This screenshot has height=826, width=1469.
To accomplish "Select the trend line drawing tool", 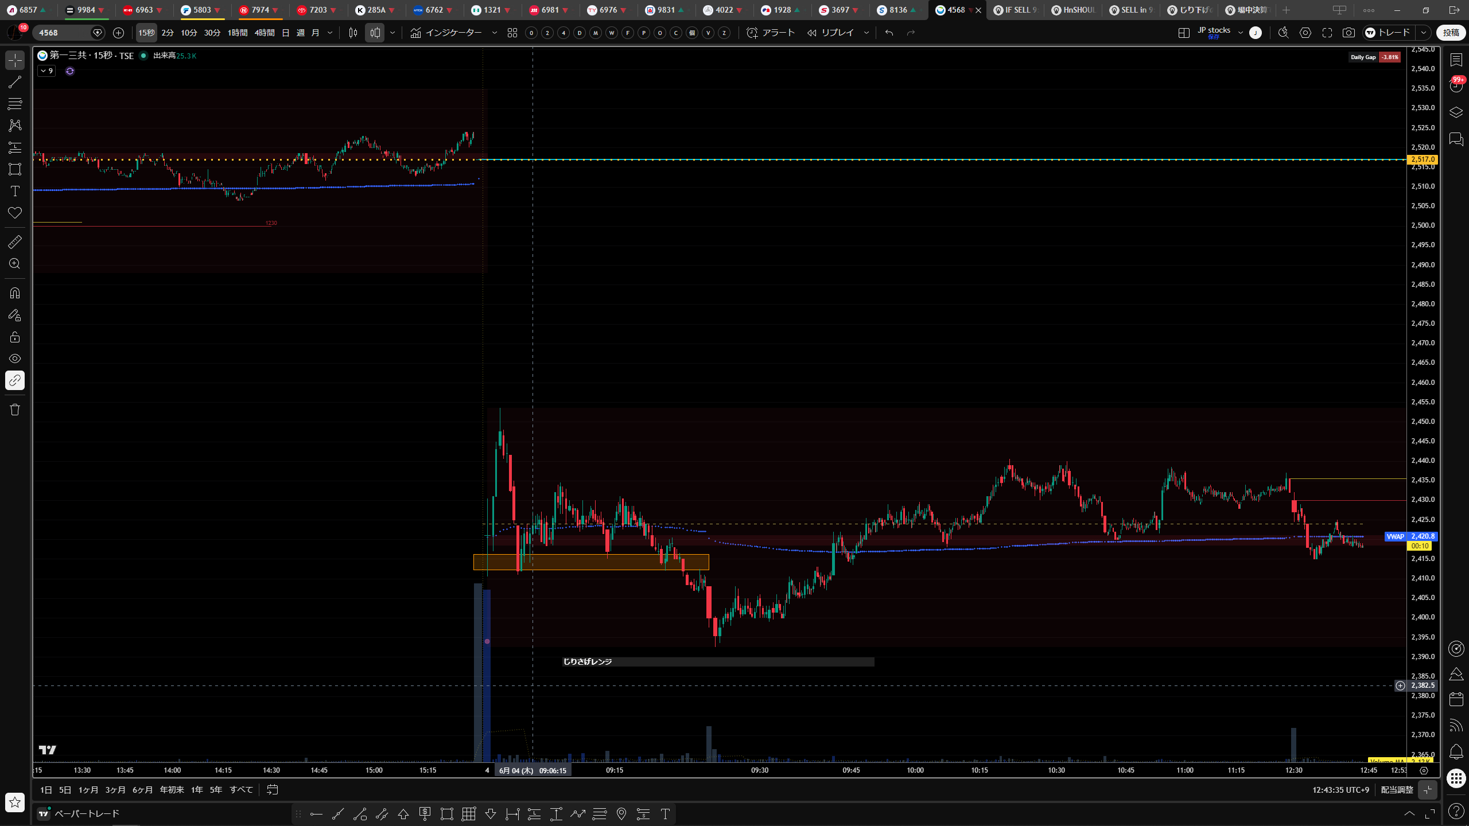I will tap(15, 82).
